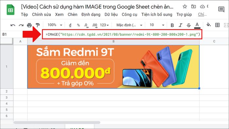The width and height of the screenshot is (229, 129).
Task: Open the zoom level dropdown 100%
Action: pyautogui.click(x=55, y=25)
